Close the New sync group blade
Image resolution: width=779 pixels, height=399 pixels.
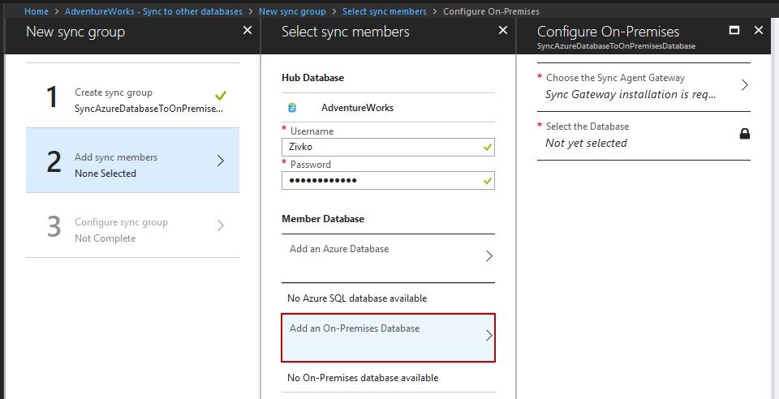coord(247,30)
